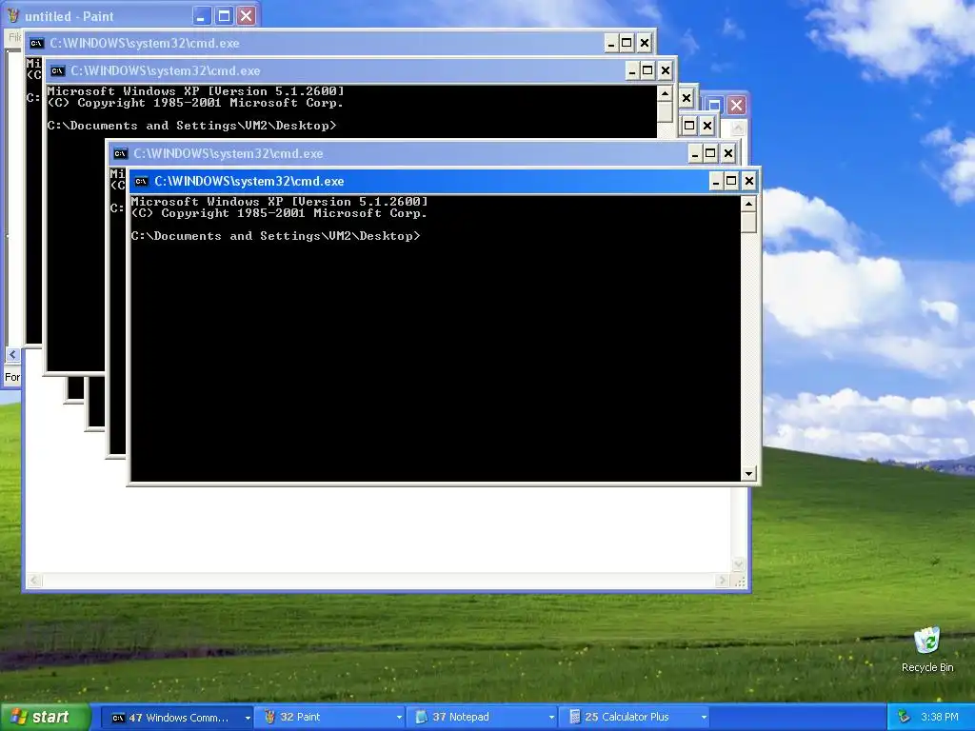Open the Paint application icon in the untitled - Paint title bar
This screenshot has height=731, width=975.
pyautogui.click(x=12, y=16)
